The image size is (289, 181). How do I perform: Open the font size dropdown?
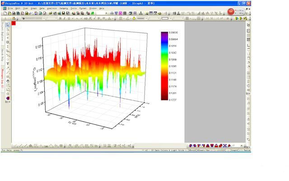56,19
